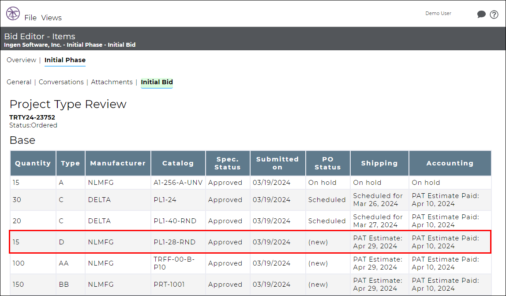Viewport: 506px width, 296px height.
Task: Select the Initial Phase tab
Action: pos(65,60)
